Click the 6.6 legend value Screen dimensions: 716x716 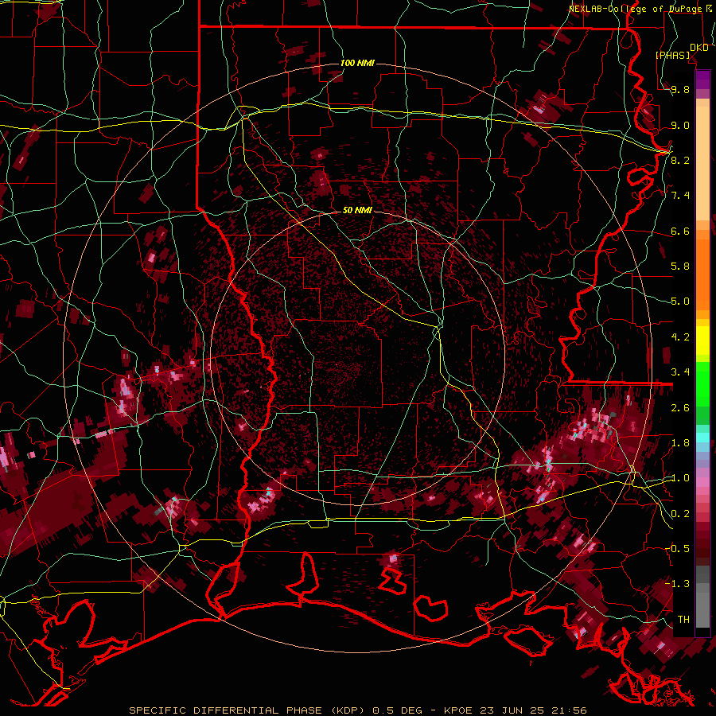tap(680, 232)
